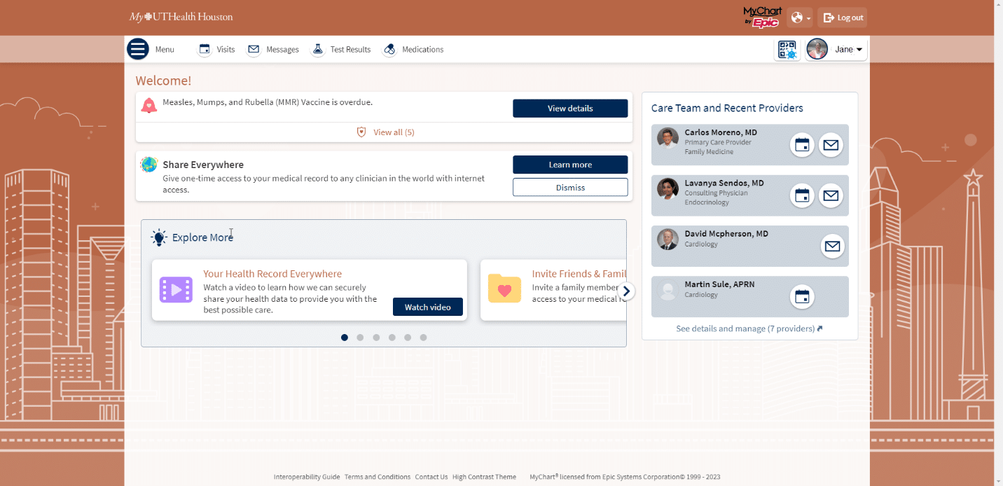Message Lavanya Sendos using envelope icon
Image resolution: width=1003 pixels, height=486 pixels.
click(831, 195)
